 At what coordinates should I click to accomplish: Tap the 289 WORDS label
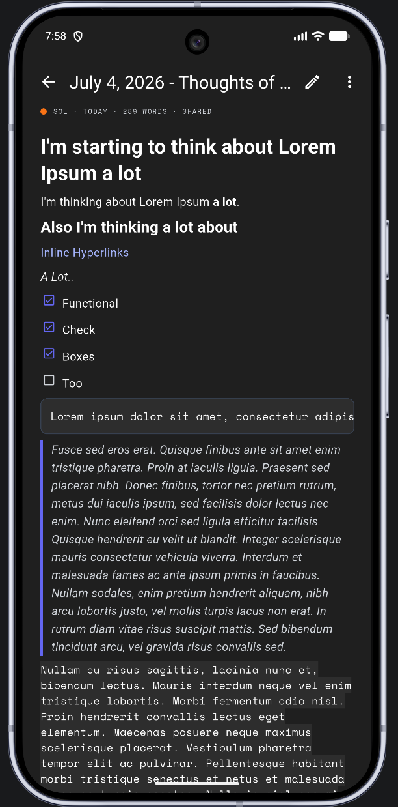144,111
